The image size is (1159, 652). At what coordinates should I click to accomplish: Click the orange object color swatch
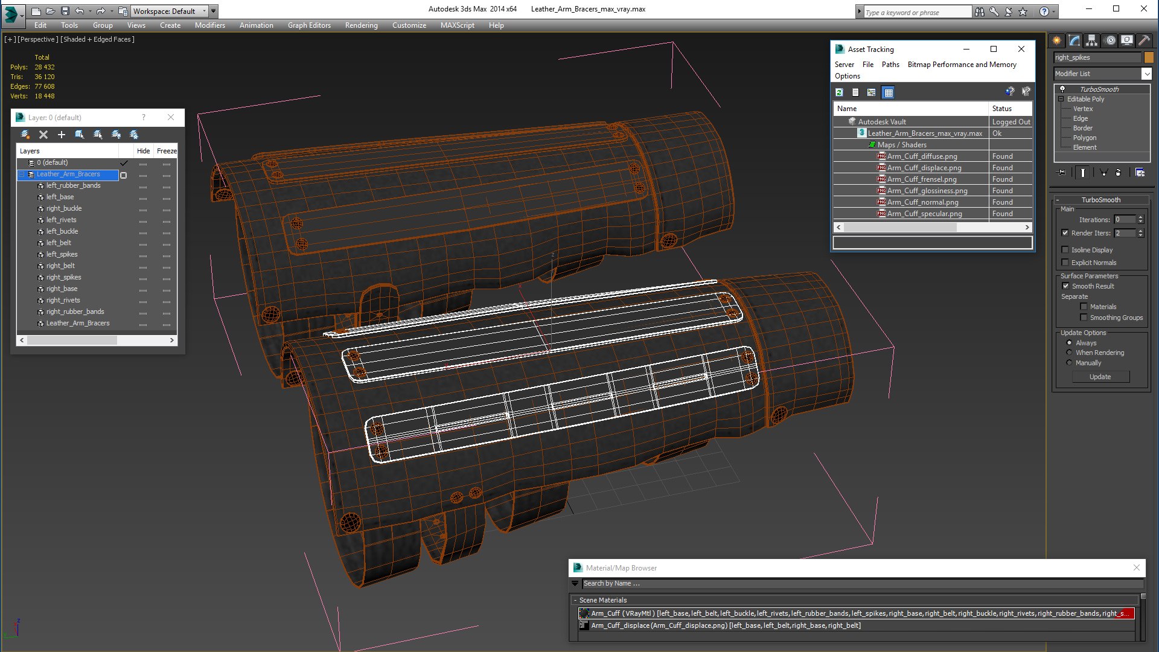coord(1149,57)
